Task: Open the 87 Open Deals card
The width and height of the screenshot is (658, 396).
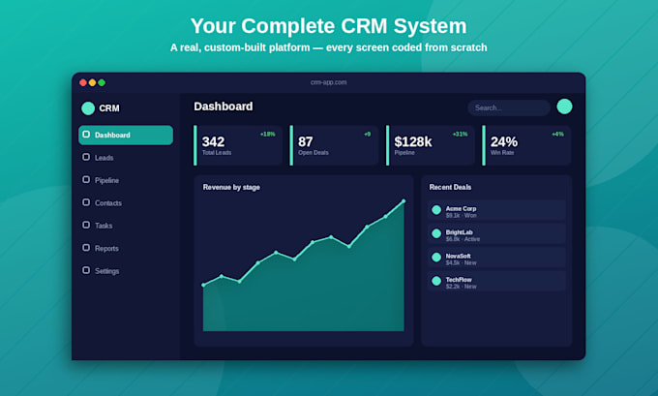Action: (334, 145)
